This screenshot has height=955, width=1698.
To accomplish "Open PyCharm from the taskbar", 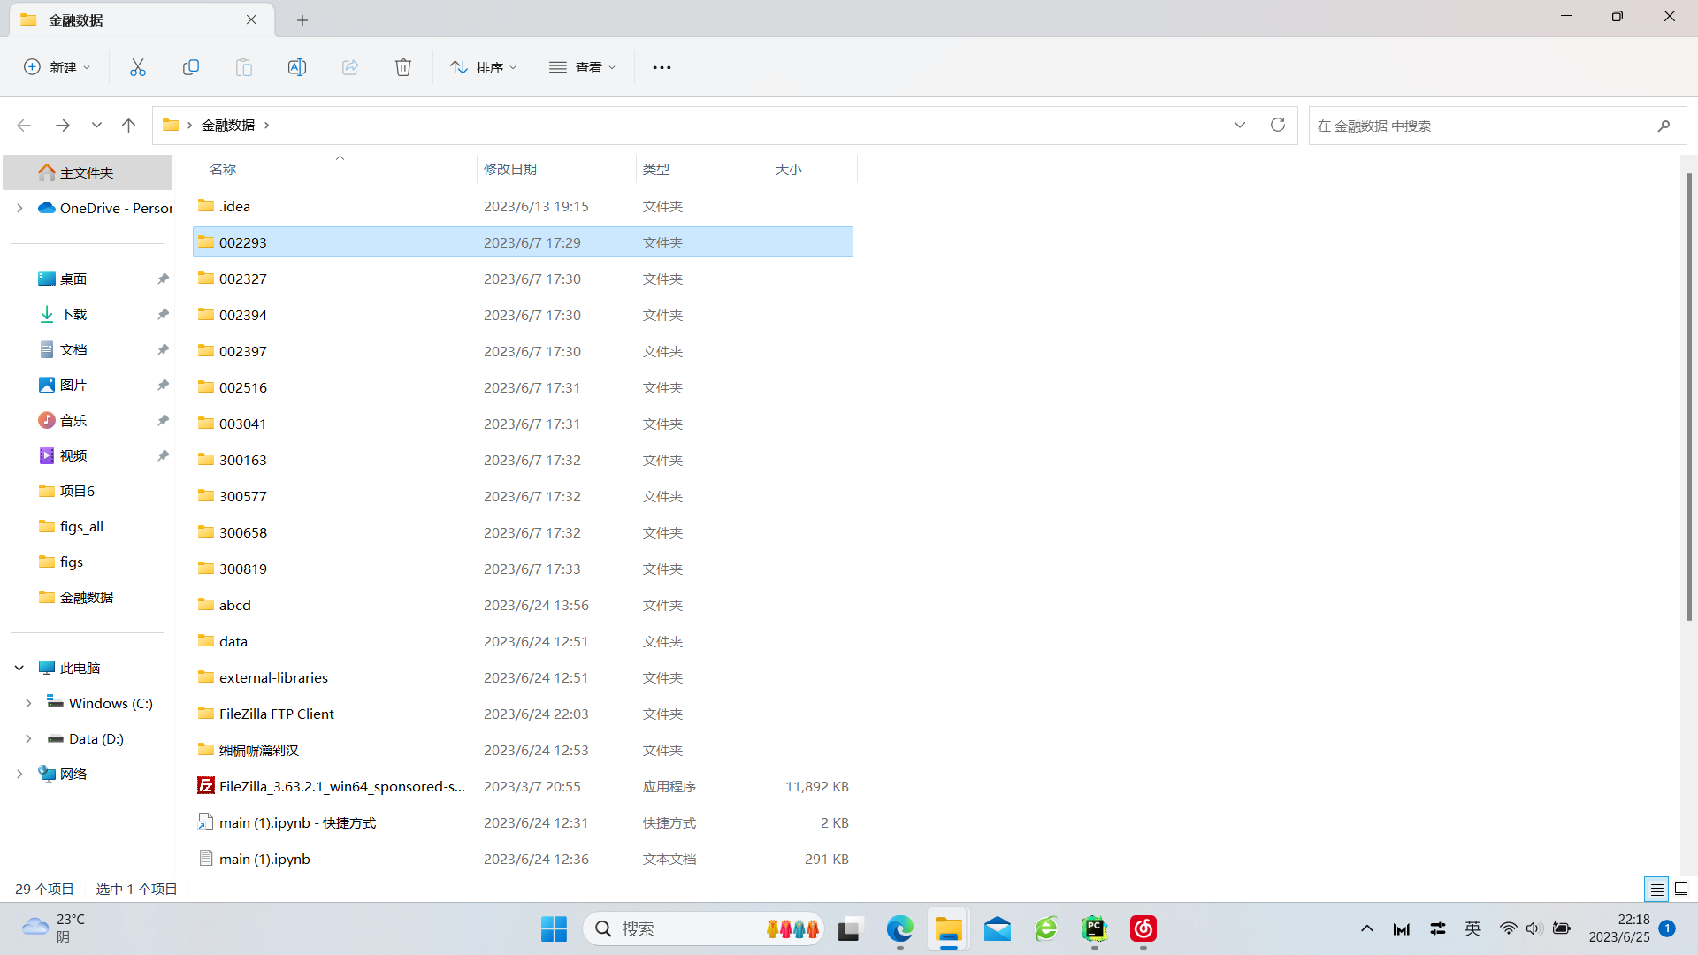I will (1095, 928).
